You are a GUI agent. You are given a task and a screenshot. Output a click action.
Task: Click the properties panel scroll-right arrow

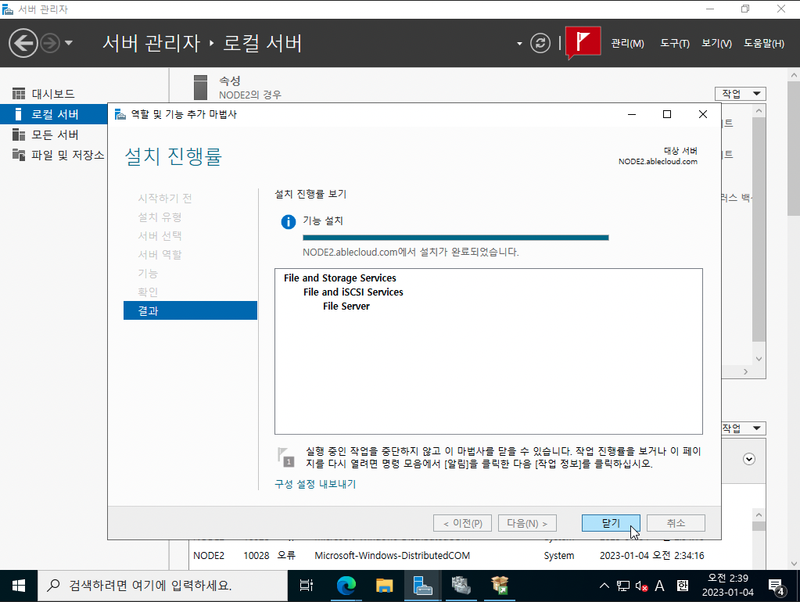click(745, 372)
